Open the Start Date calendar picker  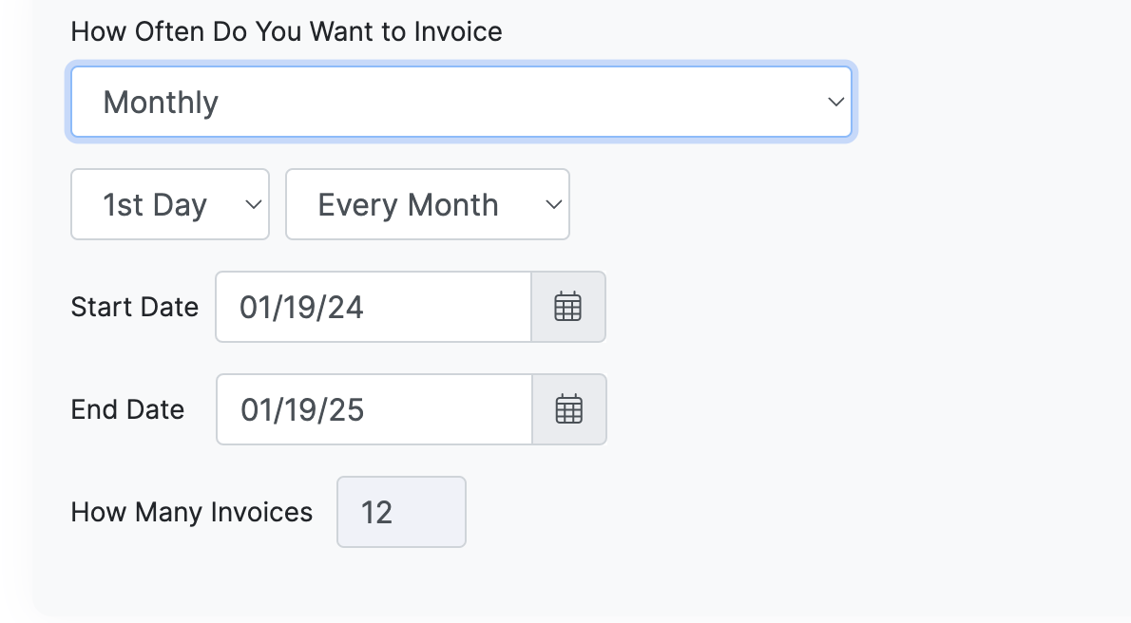[x=567, y=307]
